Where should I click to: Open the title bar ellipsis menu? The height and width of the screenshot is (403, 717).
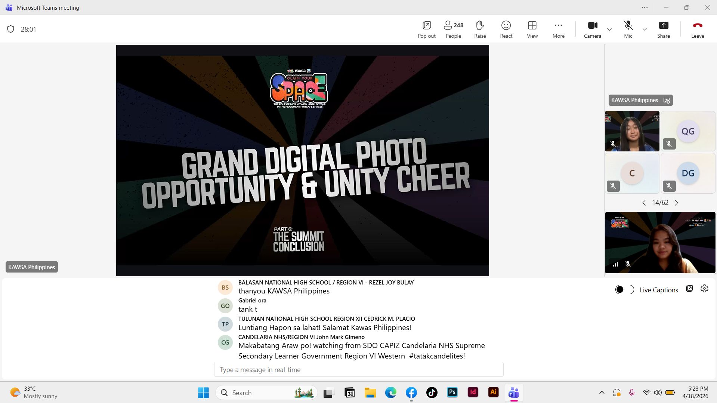pyautogui.click(x=645, y=7)
